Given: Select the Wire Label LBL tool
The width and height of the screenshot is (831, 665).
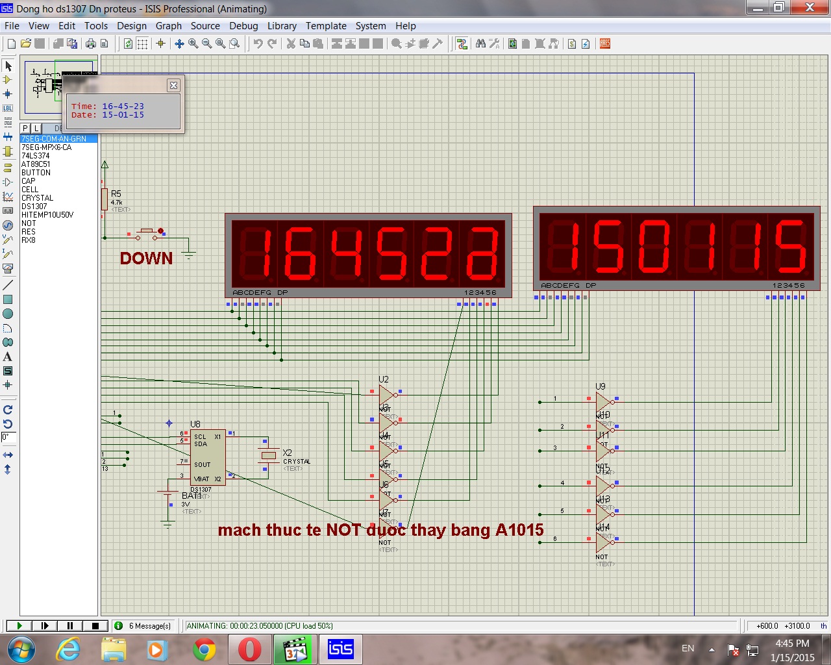Looking at the screenshot, I should click(x=8, y=108).
